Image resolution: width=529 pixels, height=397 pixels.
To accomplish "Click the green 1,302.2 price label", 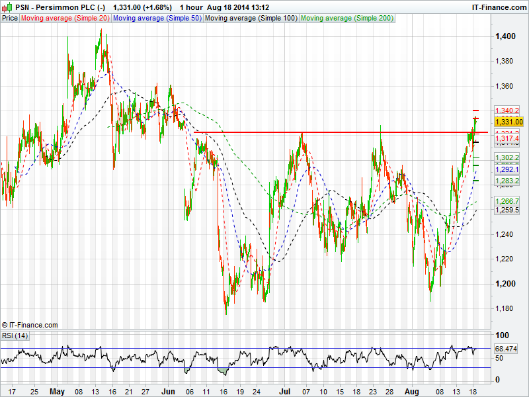I will pyautogui.click(x=507, y=157).
